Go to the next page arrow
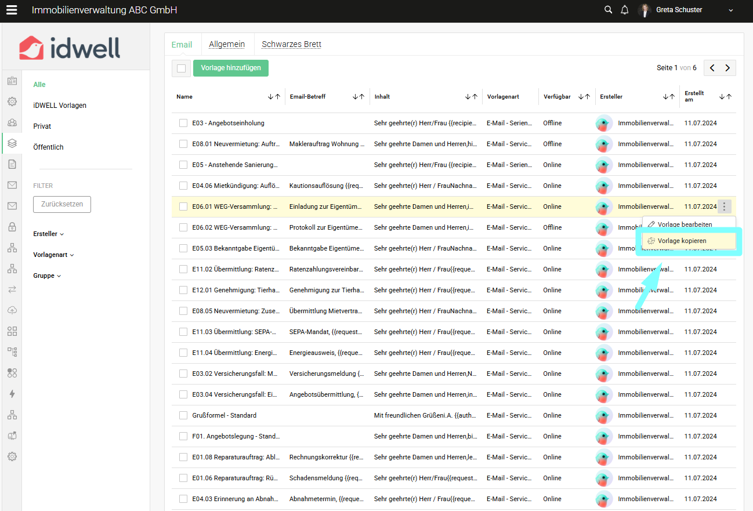Viewport: 753px width, 511px height. [x=727, y=68]
